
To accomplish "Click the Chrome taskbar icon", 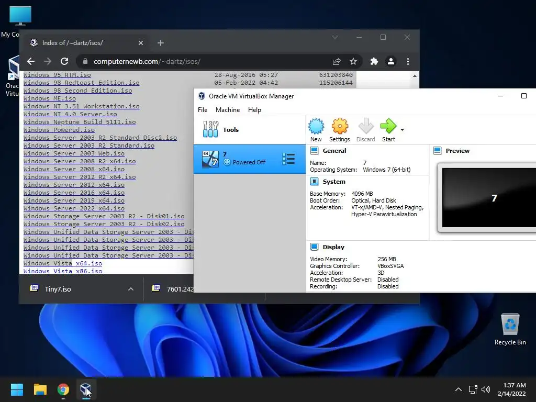I will tap(63, 389).
